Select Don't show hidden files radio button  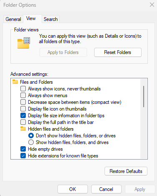coord(31,136)
